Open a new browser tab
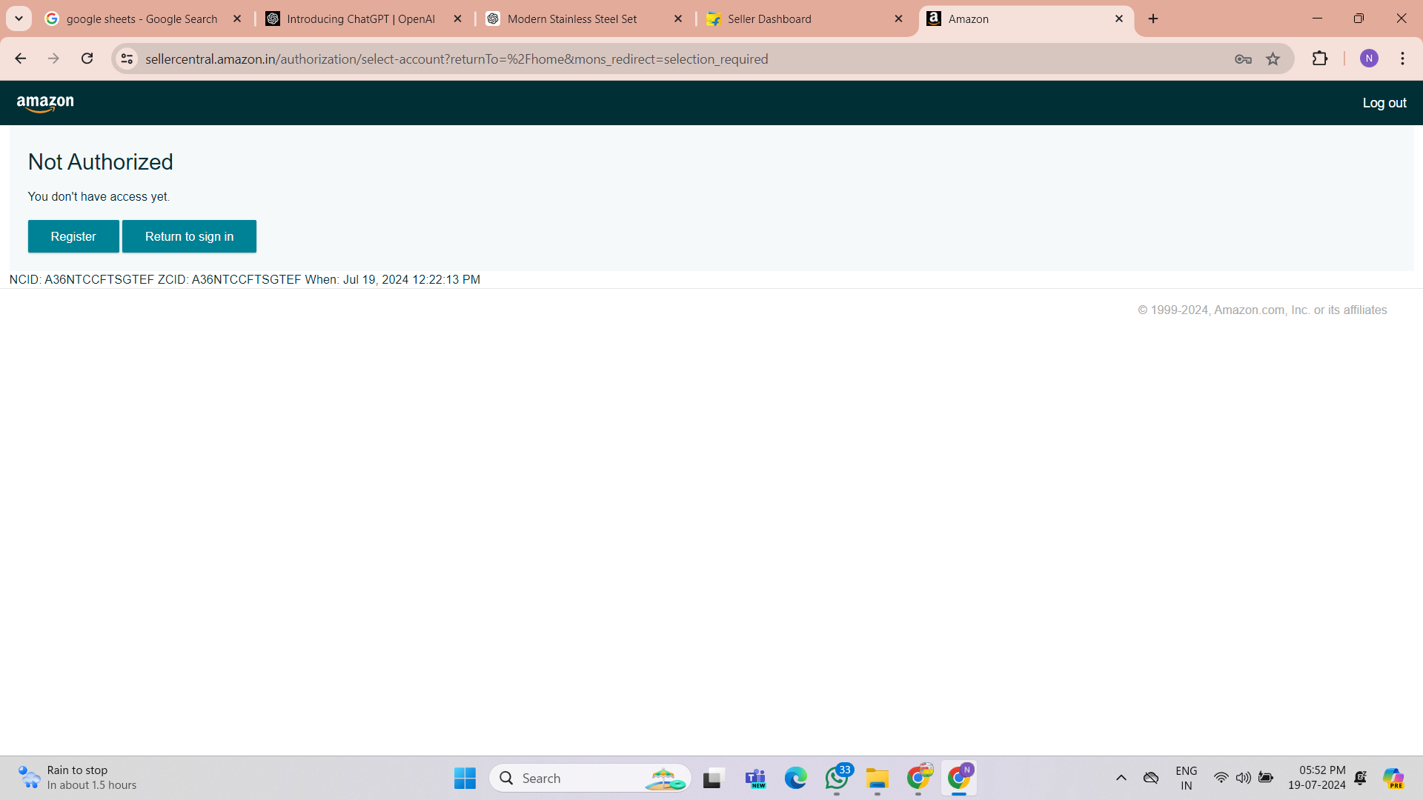Viewport: 1423px width, 800px height. [x=1153, y=19]
